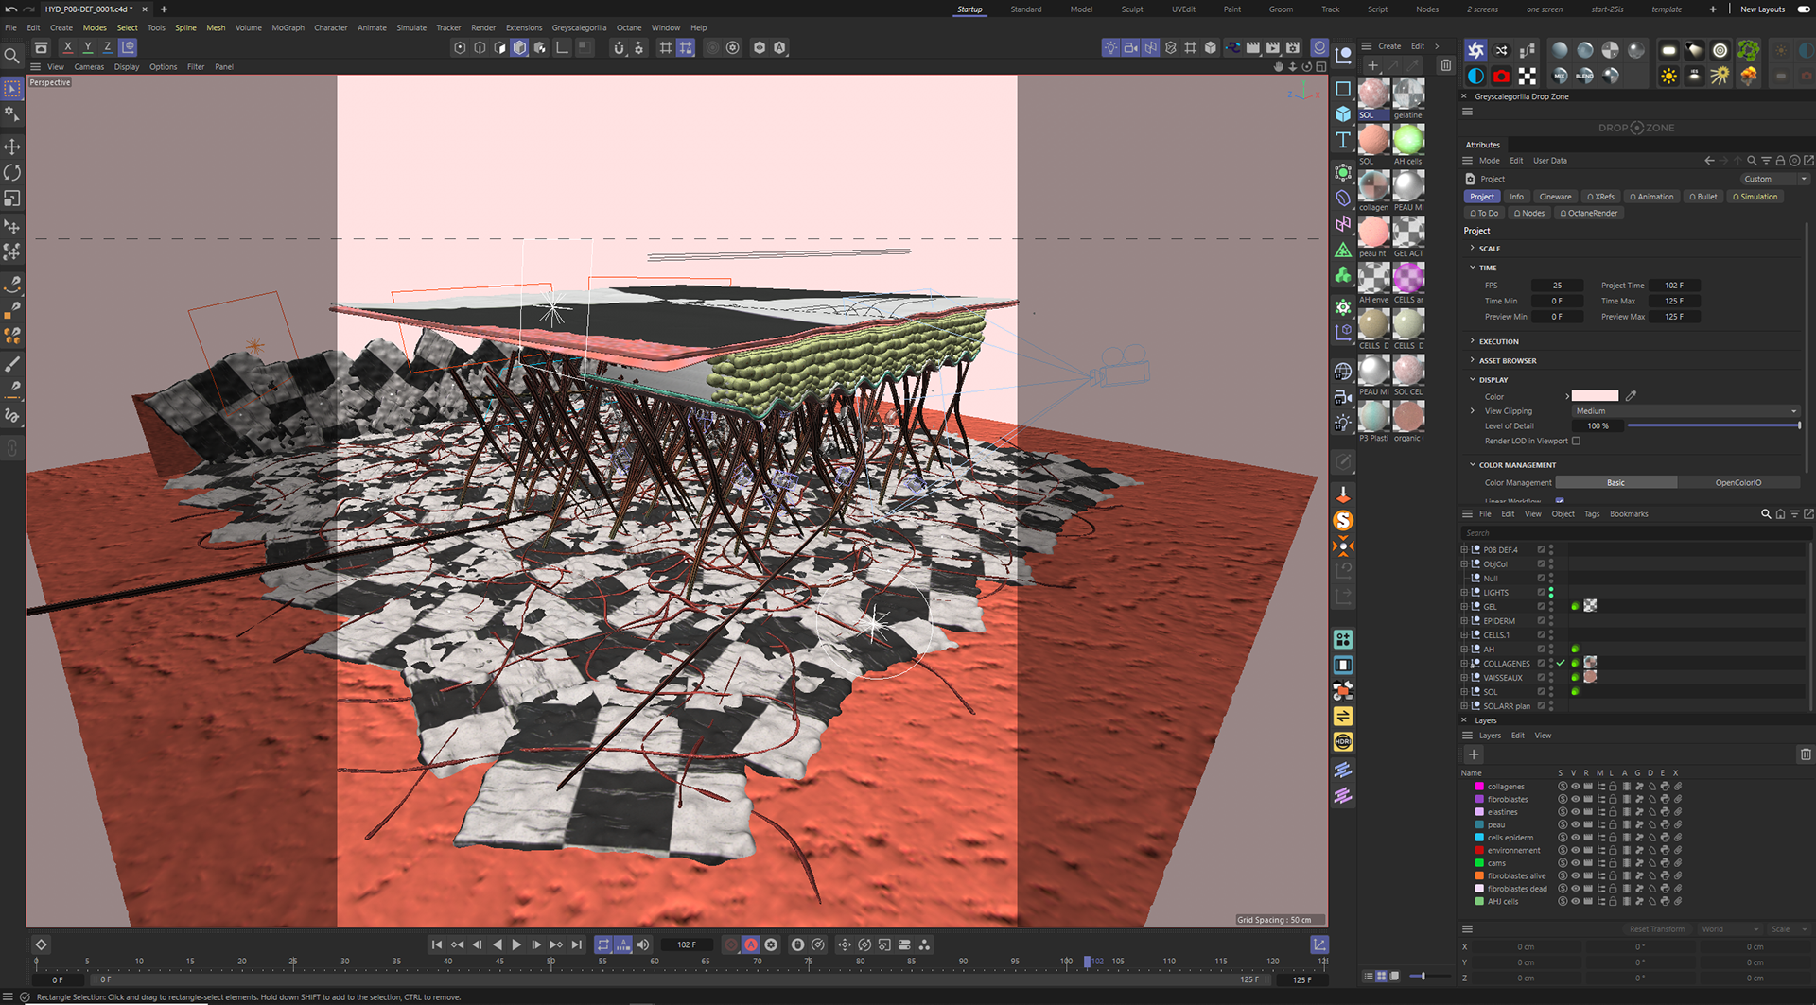Open the Octane menu

click(x=629, y=27)
